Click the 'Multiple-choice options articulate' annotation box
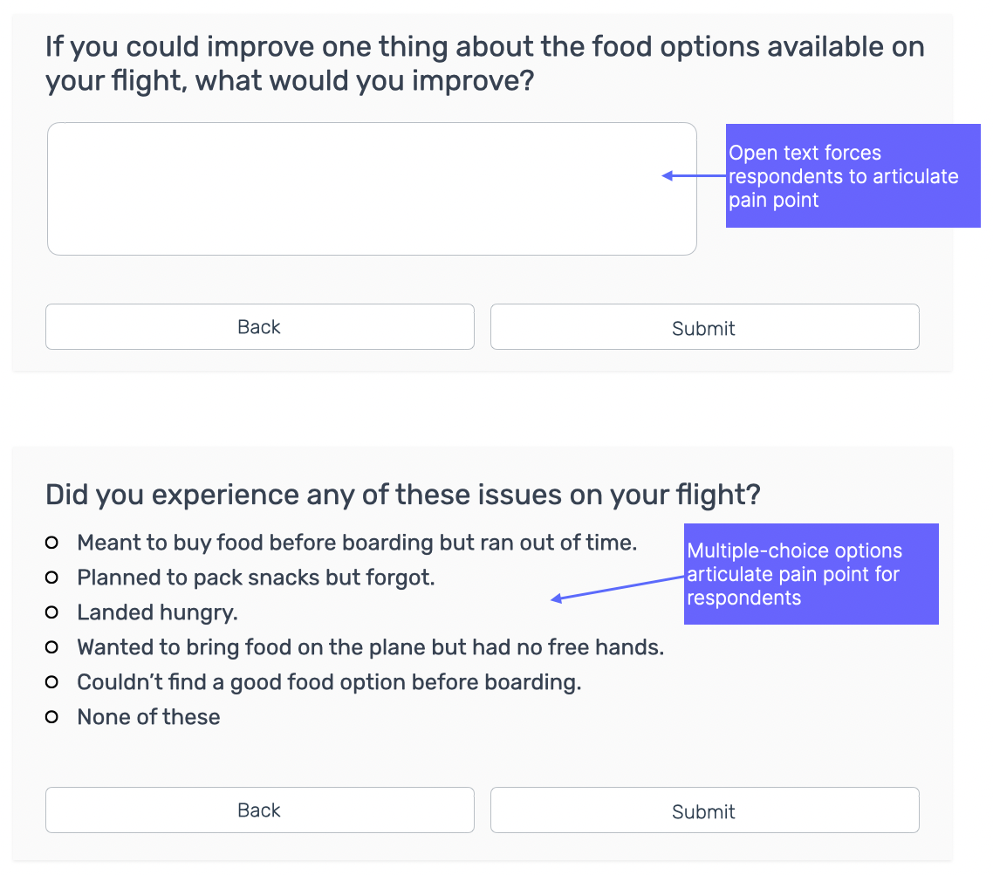Screen dimensions: 993x875 [x=811, y=574]
